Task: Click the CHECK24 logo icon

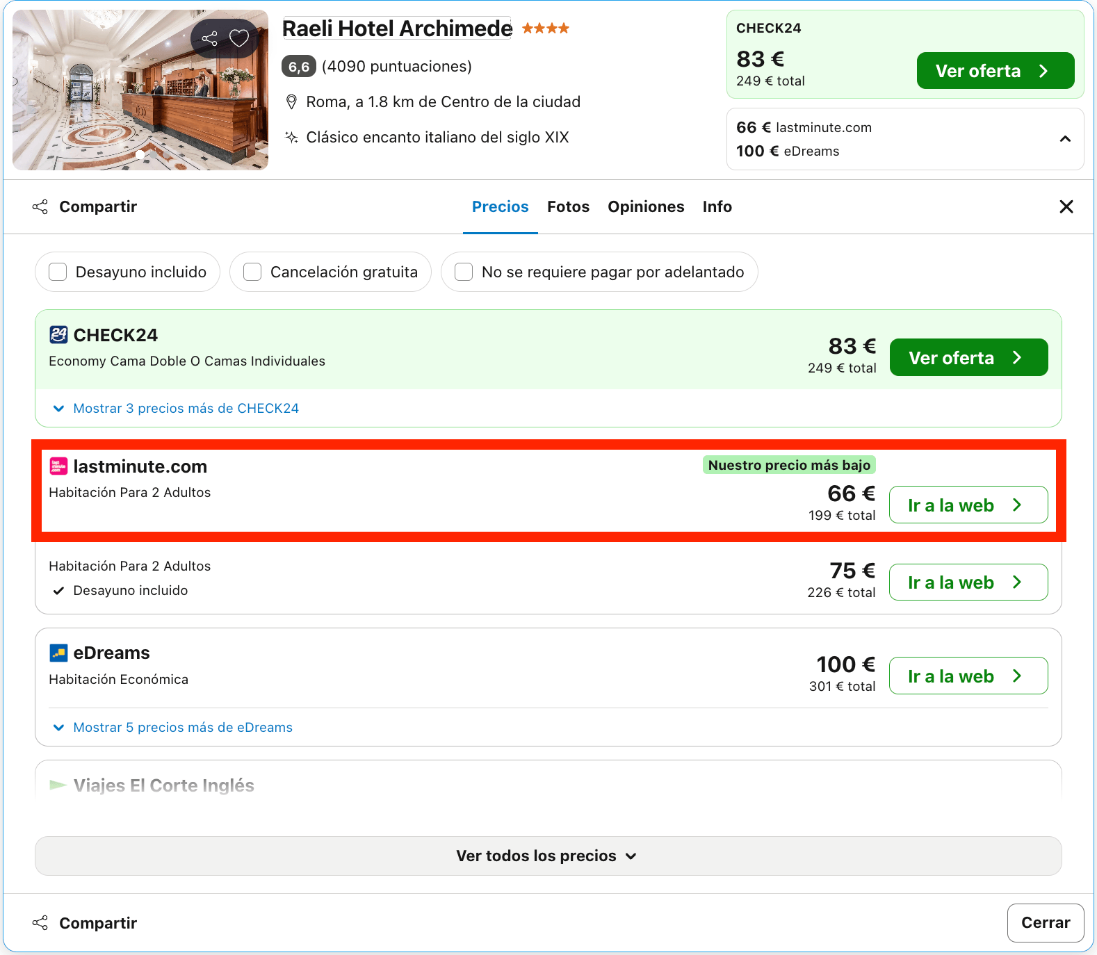Action: [58, 335]
